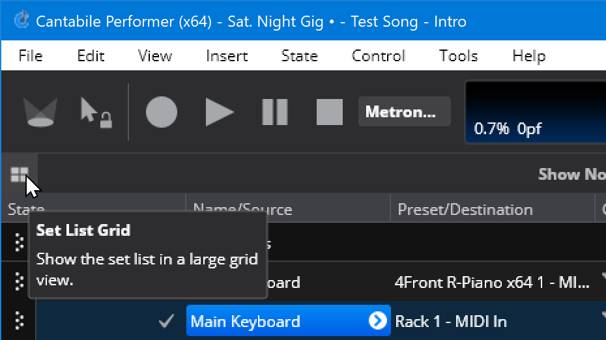Open the Set List Grid view icon
The width and height of the screenshot is (606, 340).
point(20,175)
